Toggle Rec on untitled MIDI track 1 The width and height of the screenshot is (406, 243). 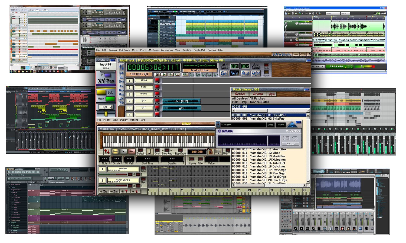[x=143, y=168]
